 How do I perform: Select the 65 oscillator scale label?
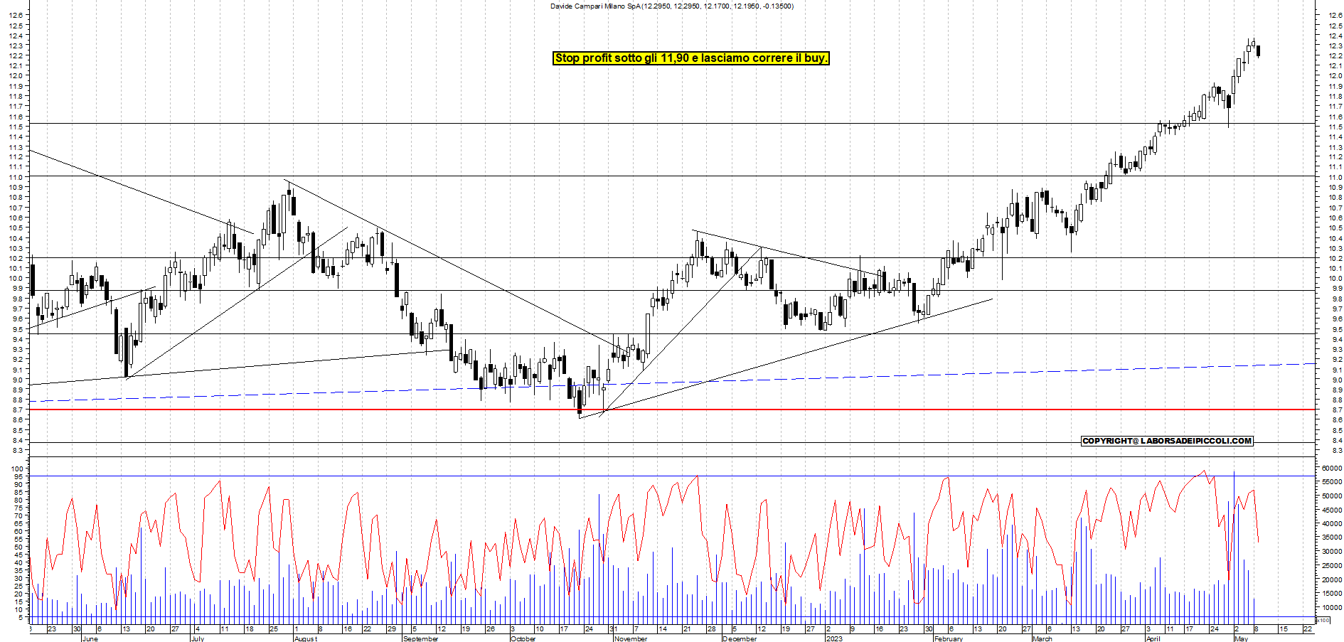(x=18, y=523)
